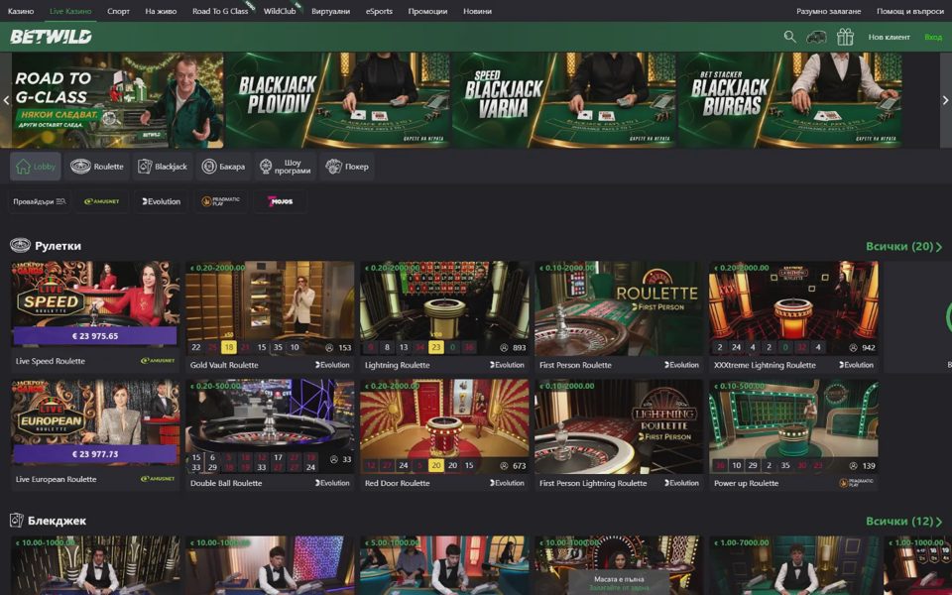952x595 pixels.
Task: Open the Помощ и въпроси link
Action: [909, 11]
